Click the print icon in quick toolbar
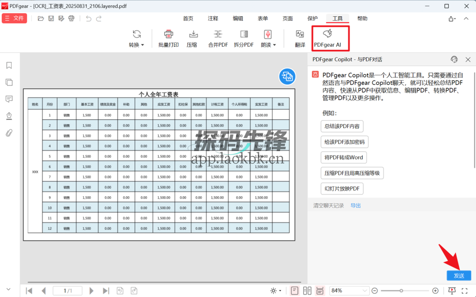Image resolution: width=476 pixels, height=297 pixels. pyautogui.click(x=71, y=19)
